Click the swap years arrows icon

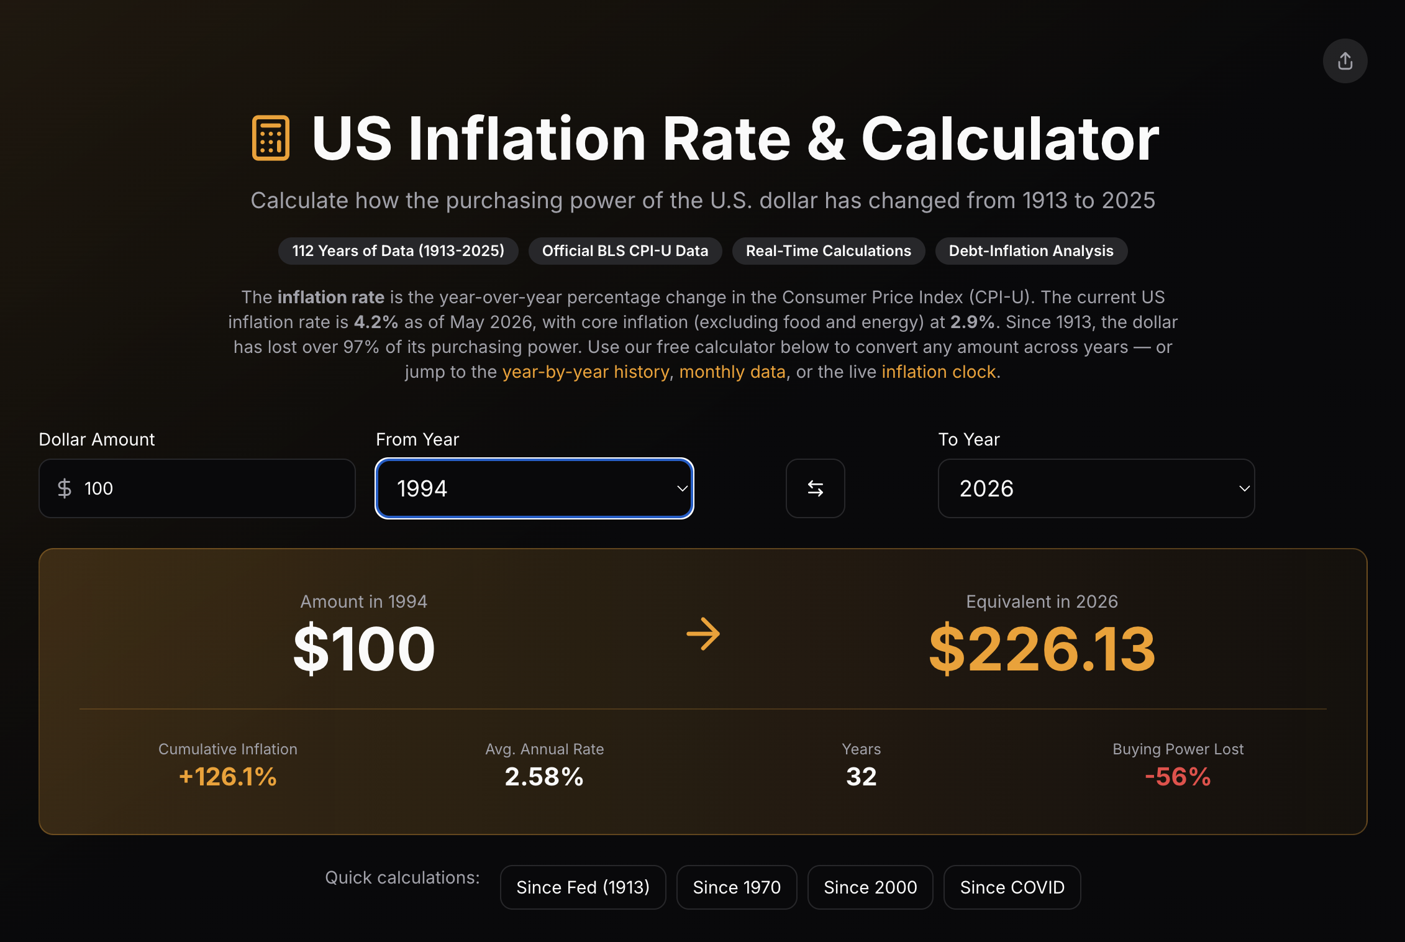(815, 488)
